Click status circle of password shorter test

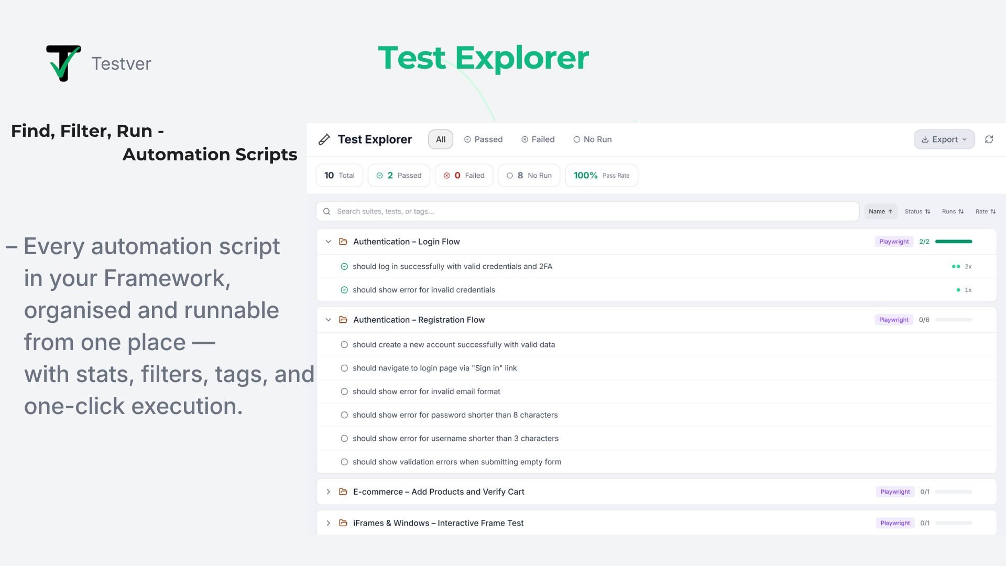(344, 415)
